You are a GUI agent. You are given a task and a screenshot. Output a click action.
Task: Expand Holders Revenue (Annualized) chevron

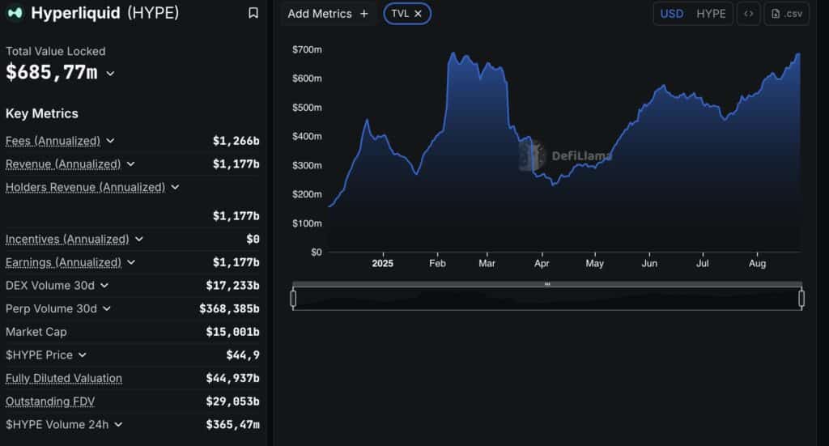(x=175, y=187)
